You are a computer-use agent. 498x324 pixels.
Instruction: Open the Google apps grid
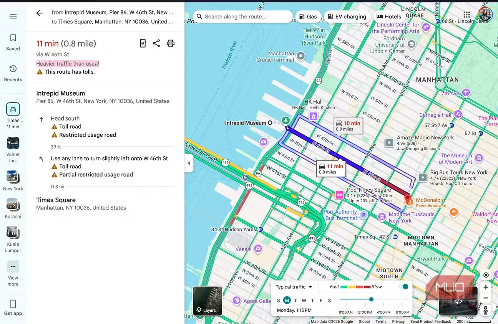click(467, 15)
